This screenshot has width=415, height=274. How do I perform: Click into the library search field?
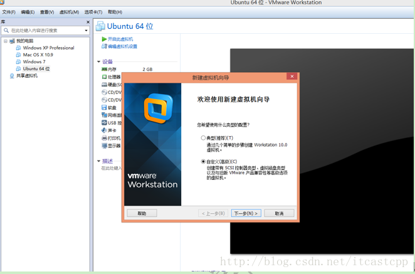pyautogui.click(x=46, y=31)
